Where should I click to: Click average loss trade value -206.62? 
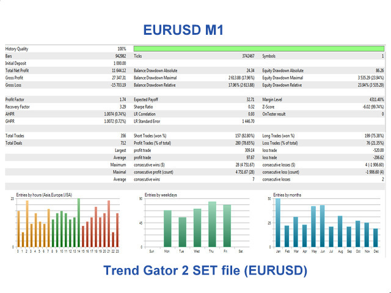[x=379, y=157]
